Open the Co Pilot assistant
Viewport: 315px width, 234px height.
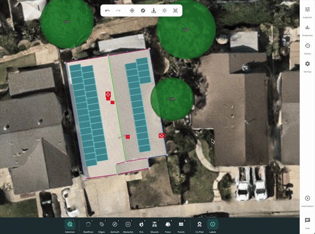[x=199, y=226]
